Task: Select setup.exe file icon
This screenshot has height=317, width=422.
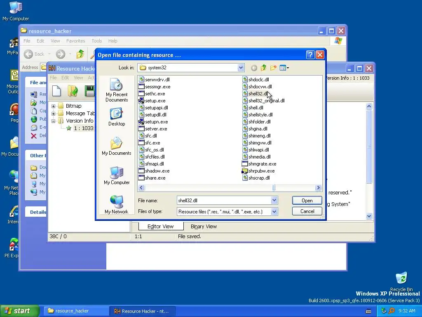Action: tap(141, 101)
